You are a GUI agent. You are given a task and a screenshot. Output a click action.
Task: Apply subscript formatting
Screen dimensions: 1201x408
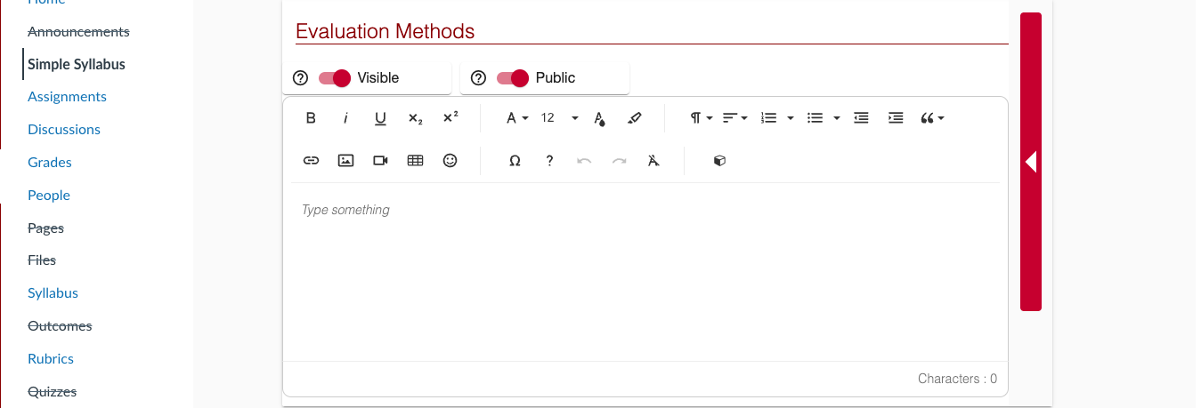point(415,118)
